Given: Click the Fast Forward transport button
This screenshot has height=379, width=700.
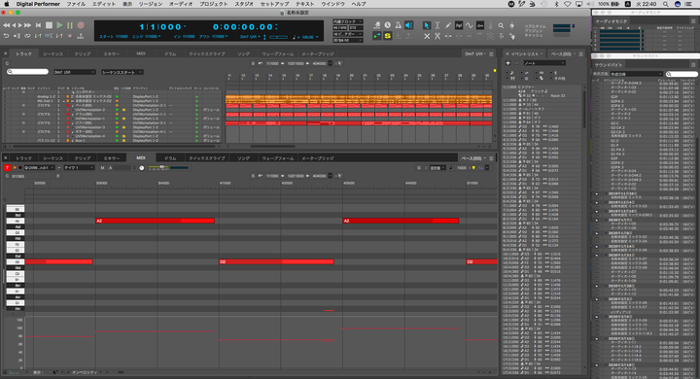Looking at the screenshot, I should point(27,25).
